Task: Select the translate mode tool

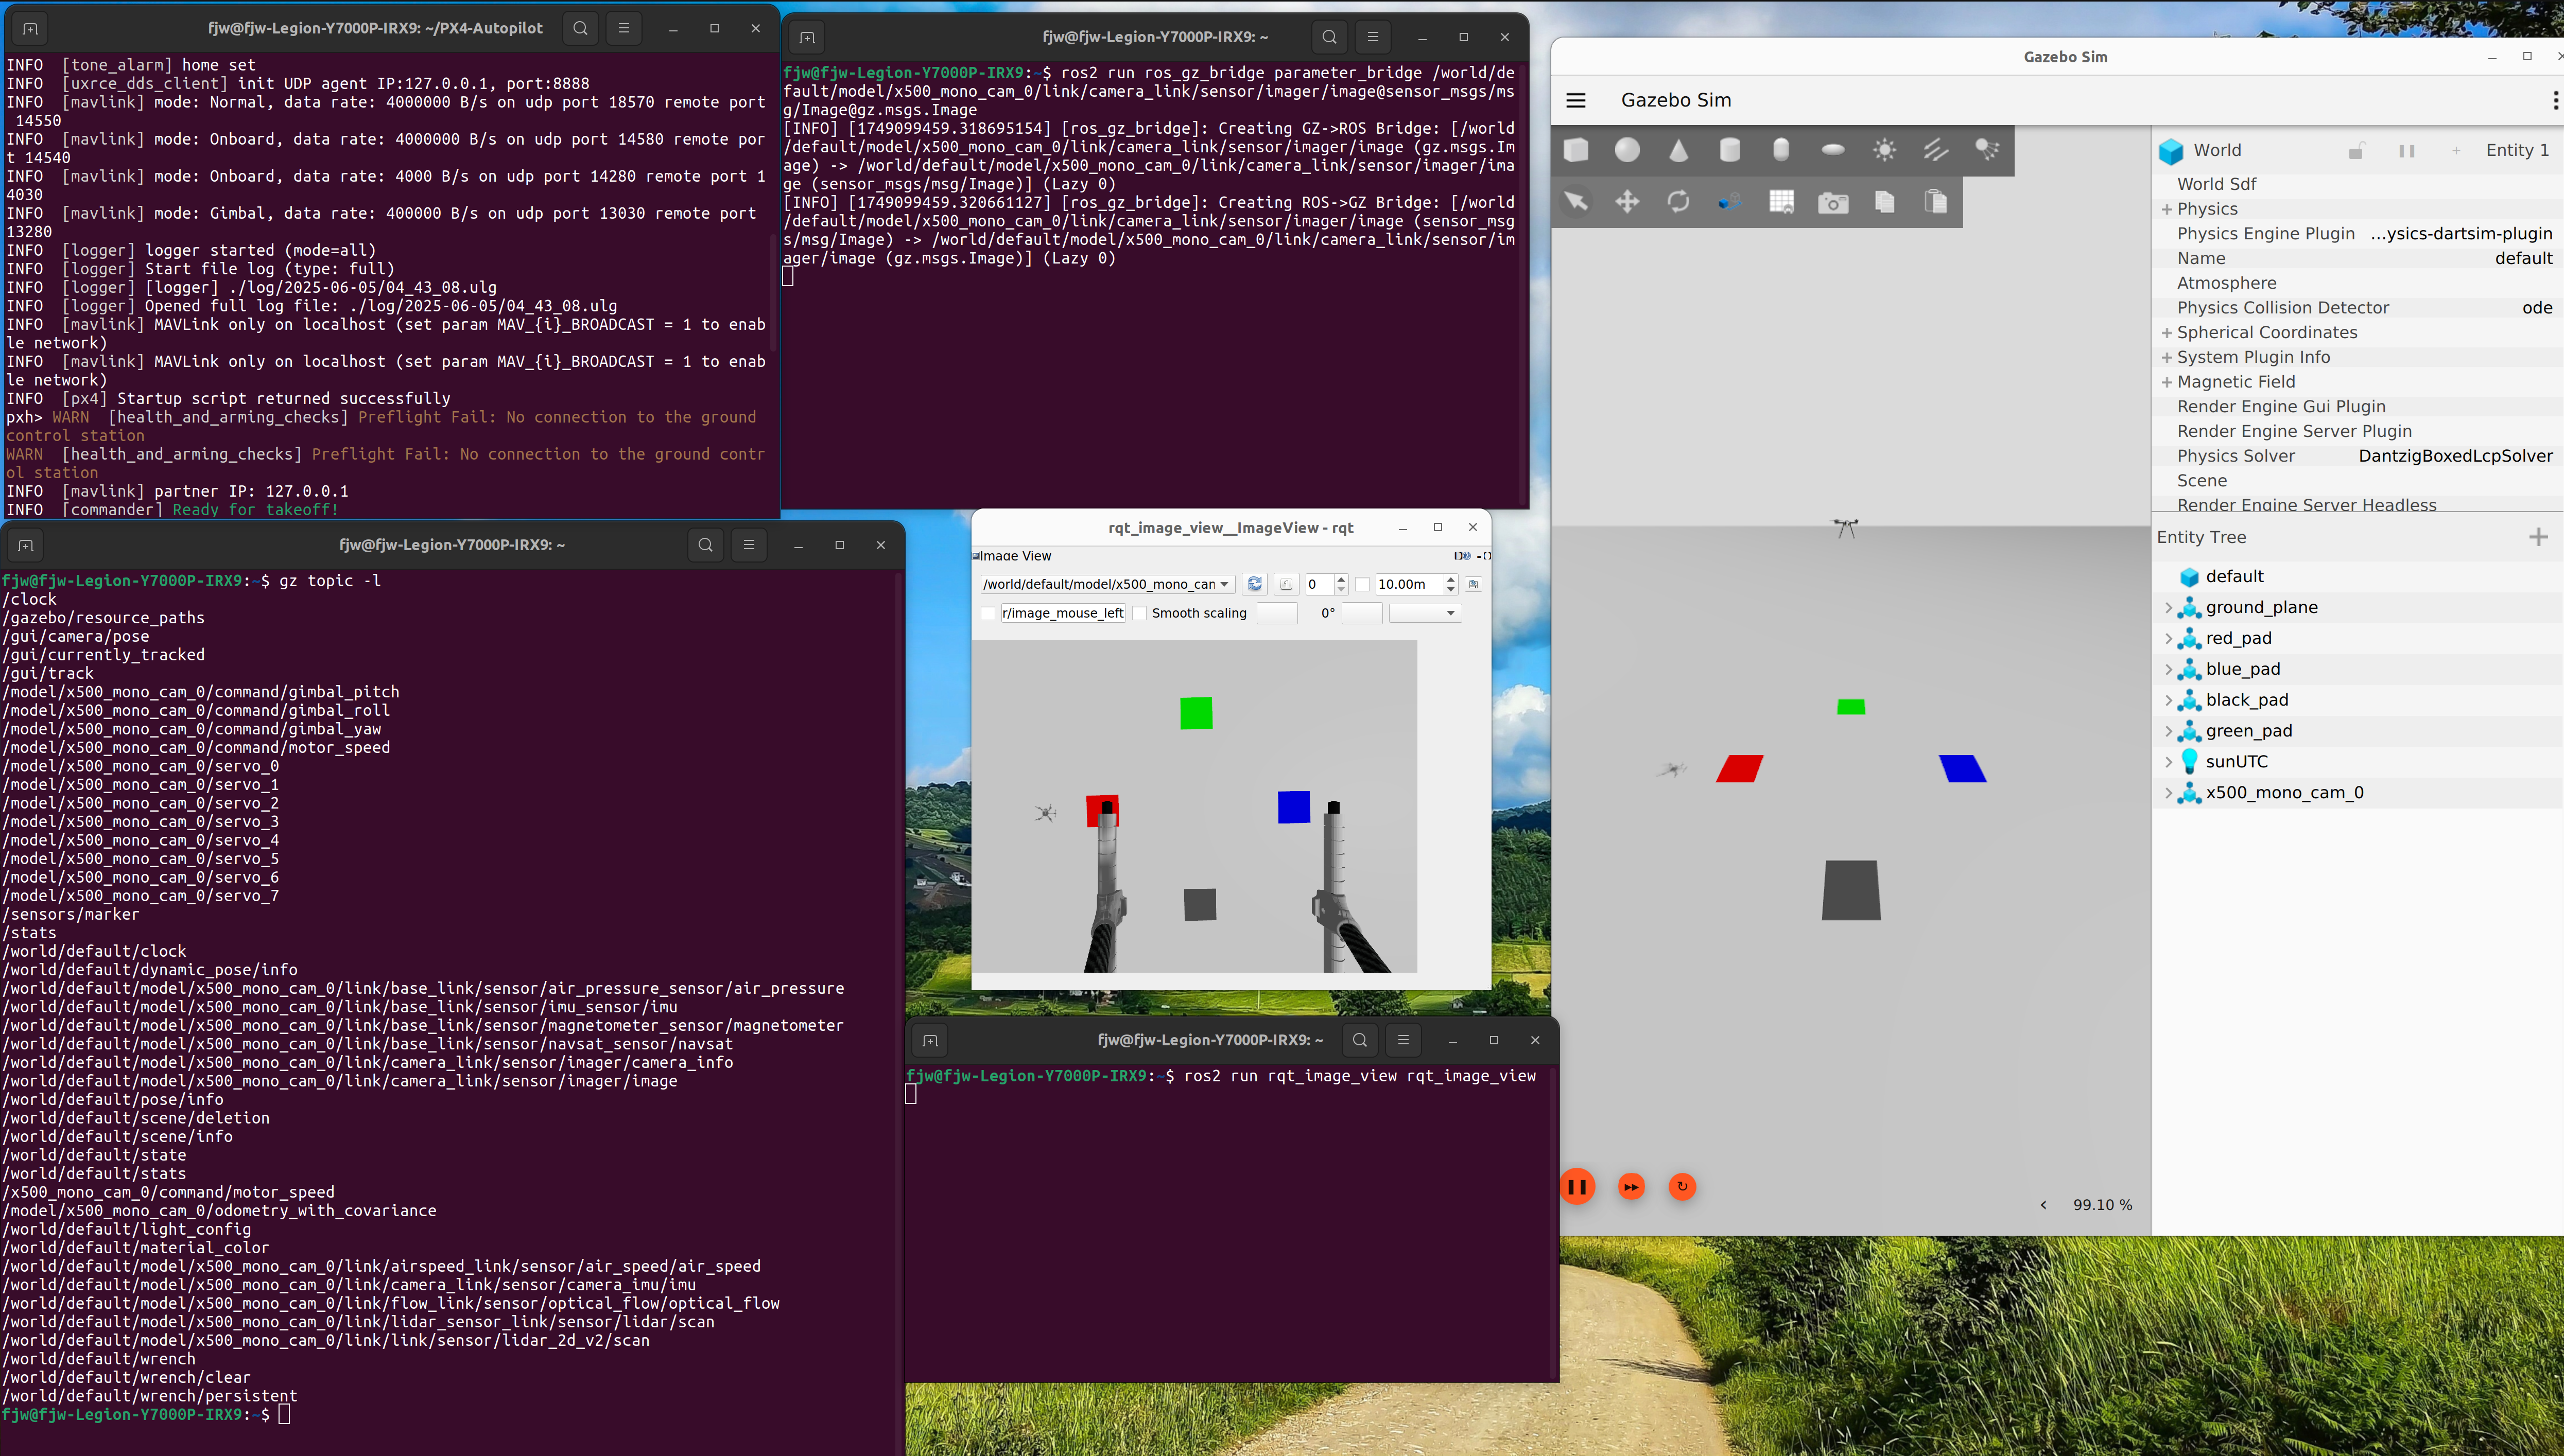Action: tap(1627, 202)
